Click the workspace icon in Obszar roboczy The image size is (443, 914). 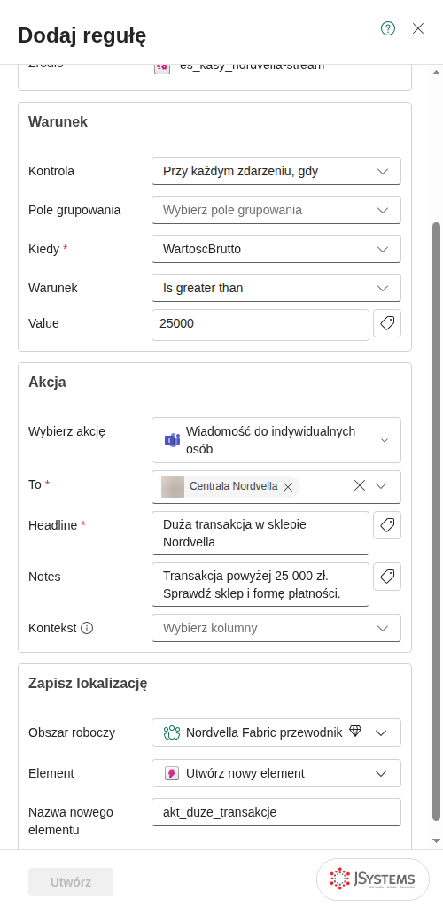pos(172,732)
